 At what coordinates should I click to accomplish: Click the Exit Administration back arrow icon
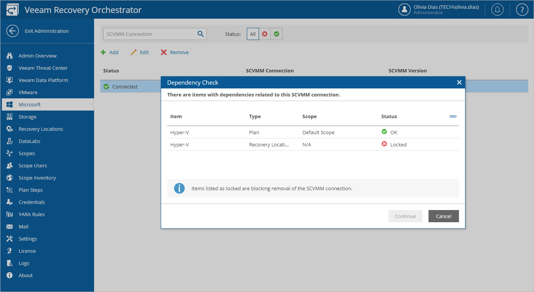click(x=13, y=31)
